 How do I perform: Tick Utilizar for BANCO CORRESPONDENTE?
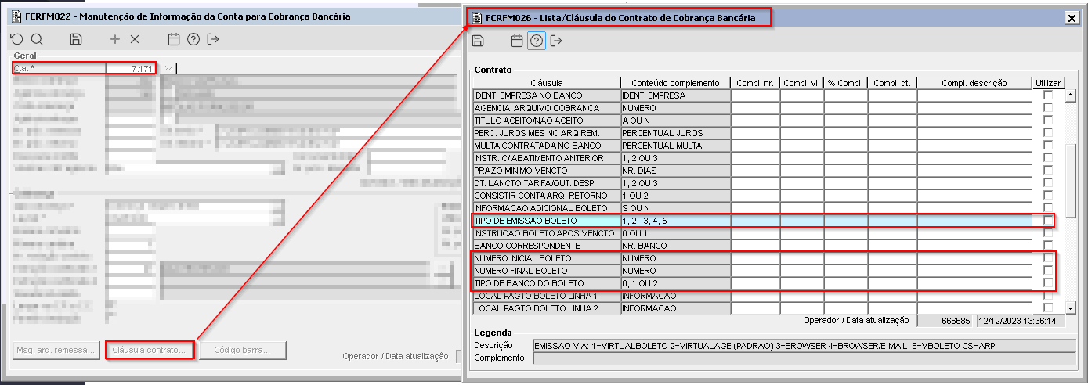click(x=1048, y=246)
